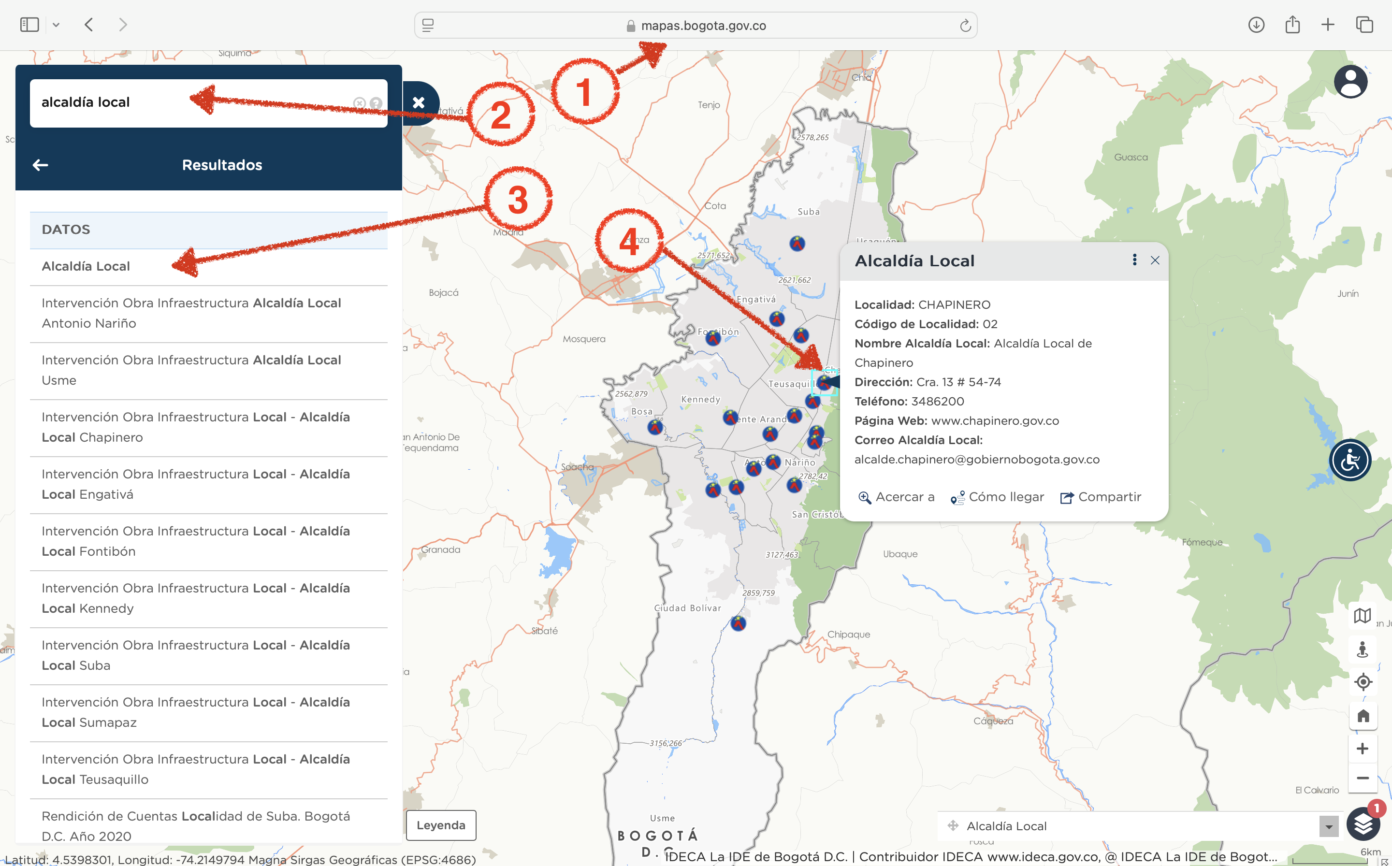Zoom in with the plus button

click(x=1362, y=749)
